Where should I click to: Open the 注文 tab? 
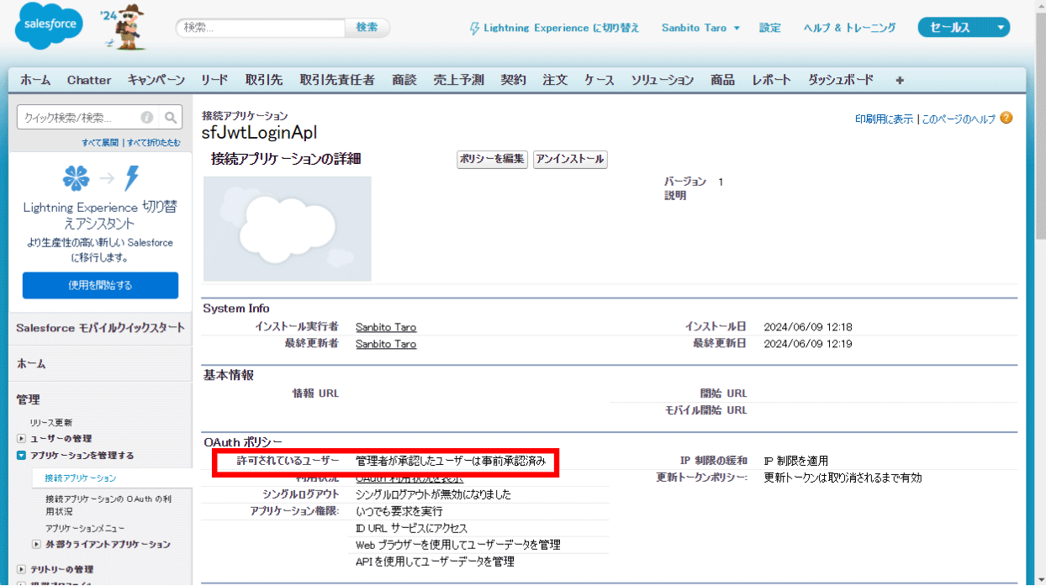[555, 80]
